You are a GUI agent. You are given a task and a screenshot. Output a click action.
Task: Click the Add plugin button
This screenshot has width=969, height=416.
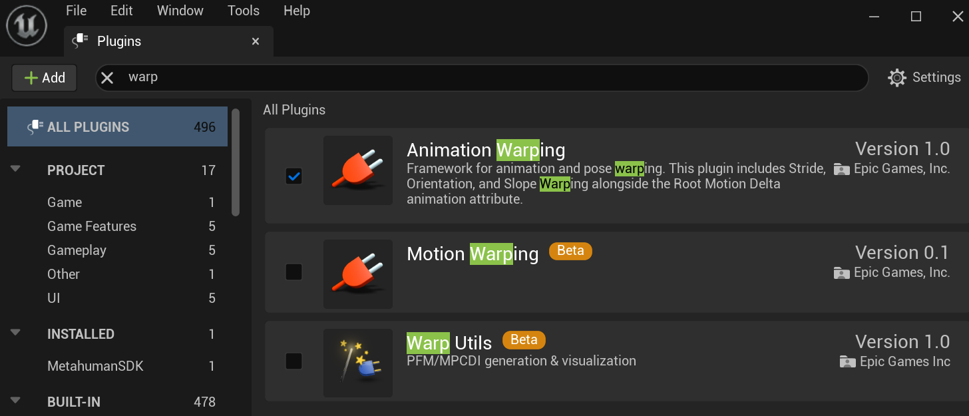pos(45,78)
